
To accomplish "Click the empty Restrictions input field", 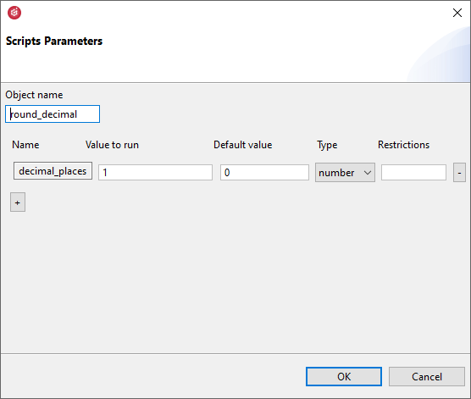I will coord(413,173).
